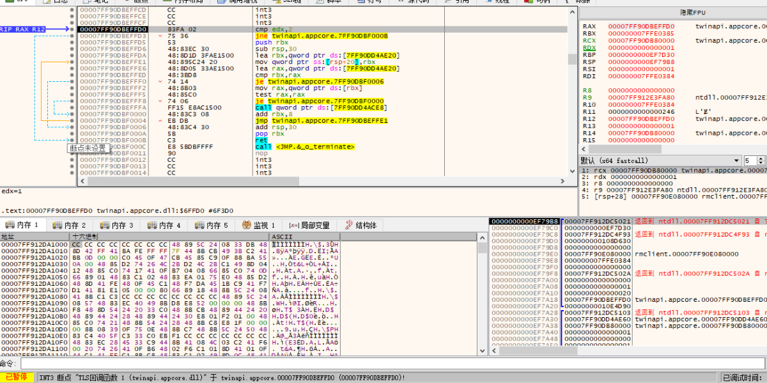The image size is (767, 383).
Task: Focus the 命令 command input field
Action: click(392, 363)
